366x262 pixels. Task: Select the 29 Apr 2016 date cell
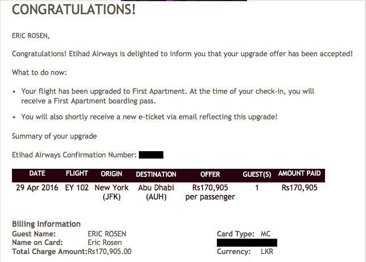pyautogui.click(x=38, y=188)
